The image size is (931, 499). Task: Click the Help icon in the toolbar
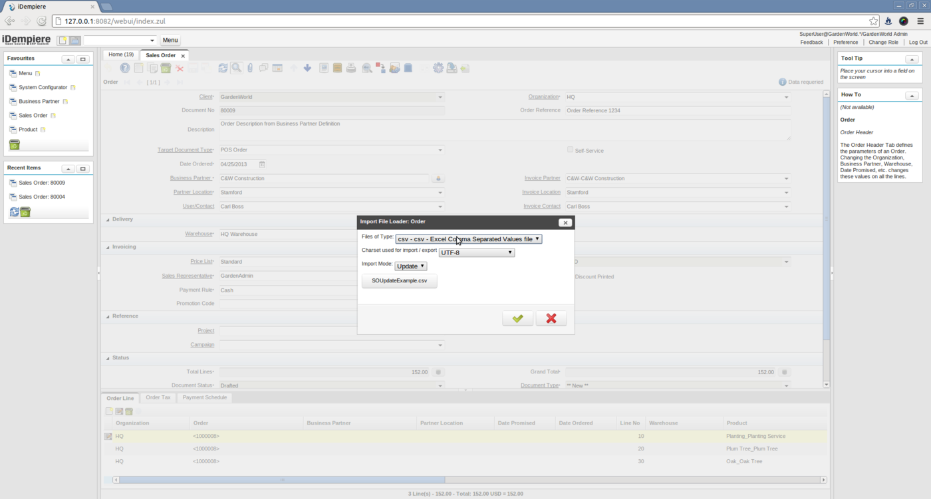[124, 68]
